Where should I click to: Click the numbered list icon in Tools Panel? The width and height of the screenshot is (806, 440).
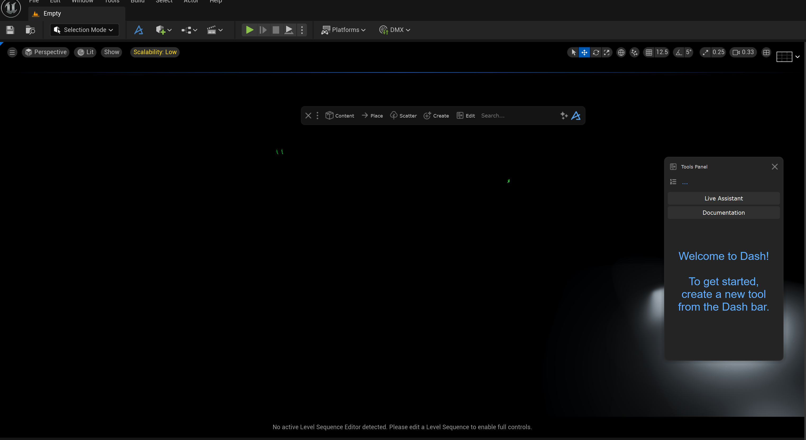pyautogui.click(x=673, y=182)
